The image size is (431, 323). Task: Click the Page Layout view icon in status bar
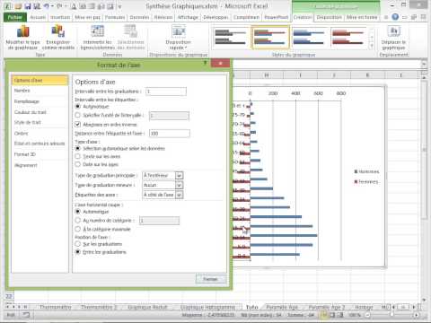click(x=333, y=315)
